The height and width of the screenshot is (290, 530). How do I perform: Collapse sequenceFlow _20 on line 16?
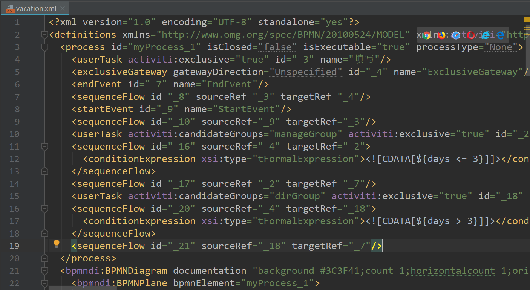pyautogui.click(x=44, y=209)
